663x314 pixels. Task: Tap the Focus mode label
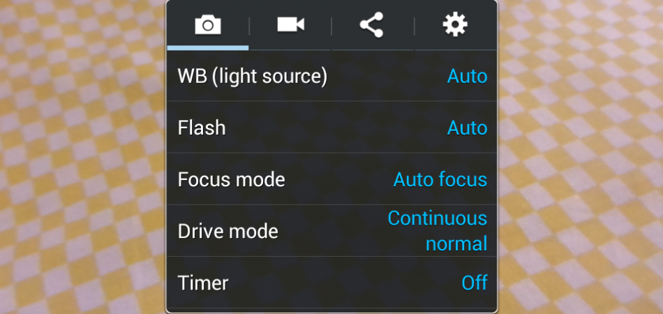[x=232, y=179]
